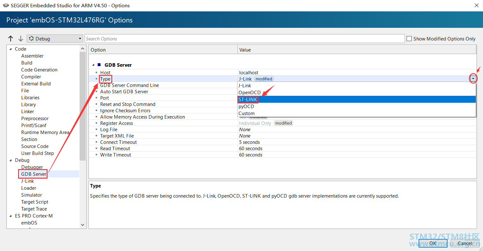
Task: Pick pyOCD from the Type dropdown list
Action: point(357,107)
